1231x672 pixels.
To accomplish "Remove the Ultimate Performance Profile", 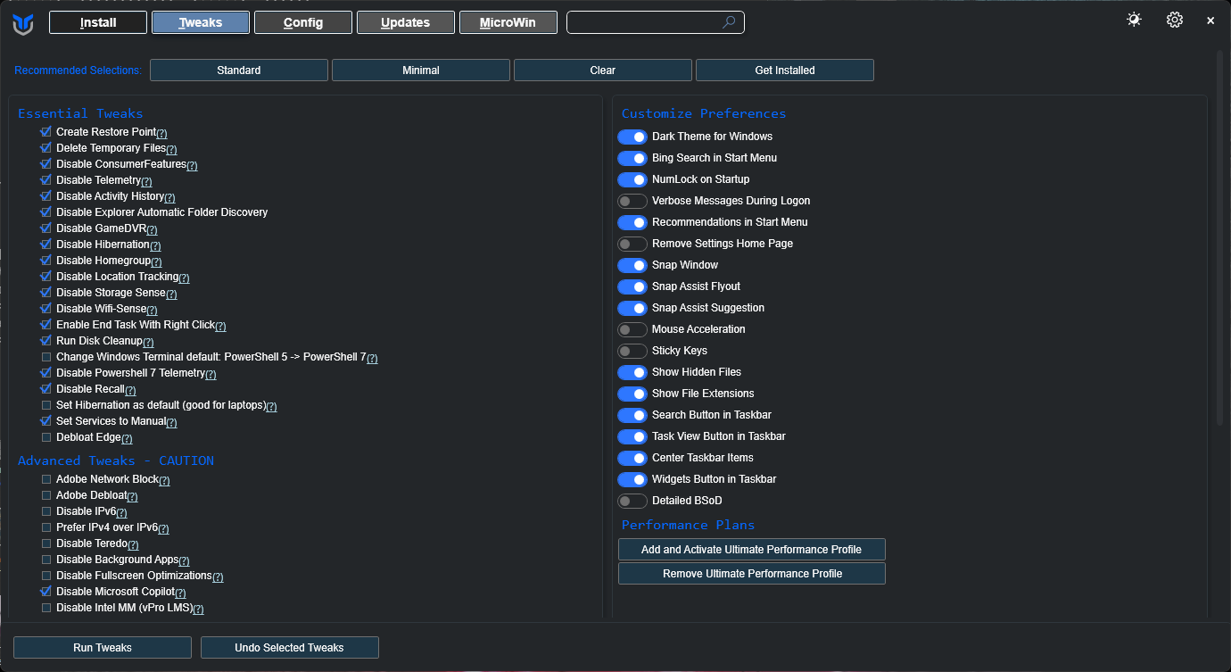I will coord(752,573).
